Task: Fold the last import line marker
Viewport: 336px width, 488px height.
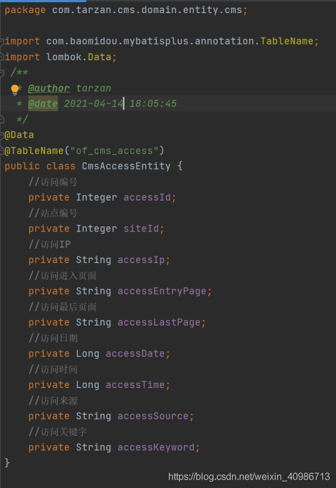Action: 2,57
